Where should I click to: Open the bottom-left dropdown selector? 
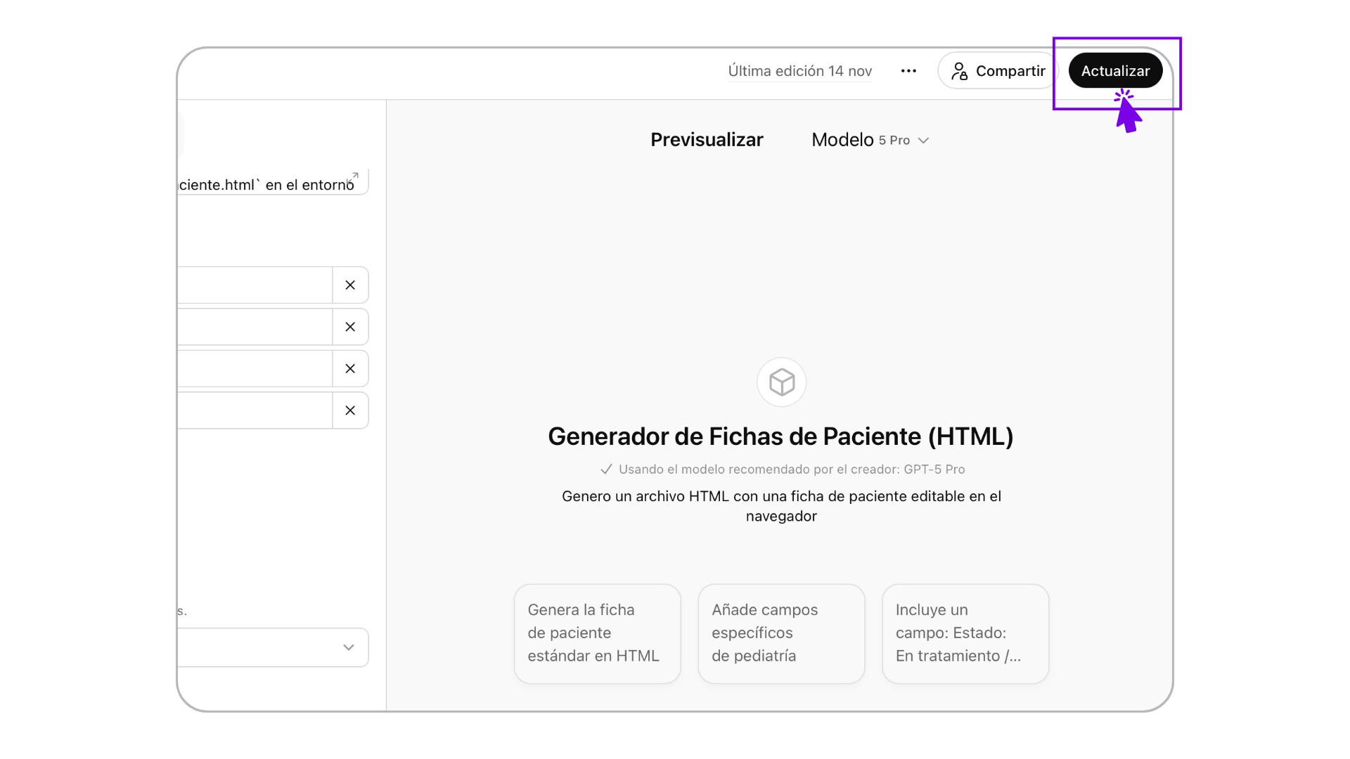[274, 647]
